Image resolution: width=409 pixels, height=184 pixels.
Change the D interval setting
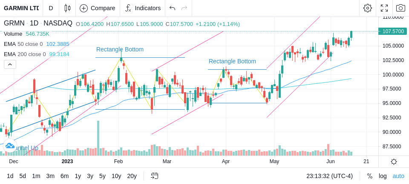click(51, 8)
